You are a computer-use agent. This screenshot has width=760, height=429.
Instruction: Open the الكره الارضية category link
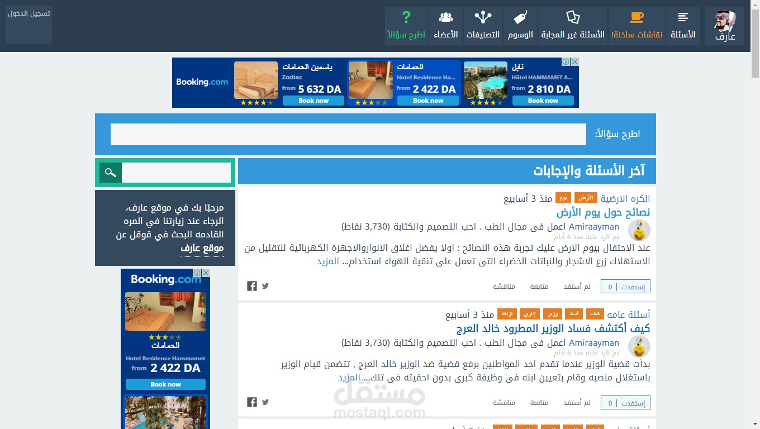click(625, 198)
